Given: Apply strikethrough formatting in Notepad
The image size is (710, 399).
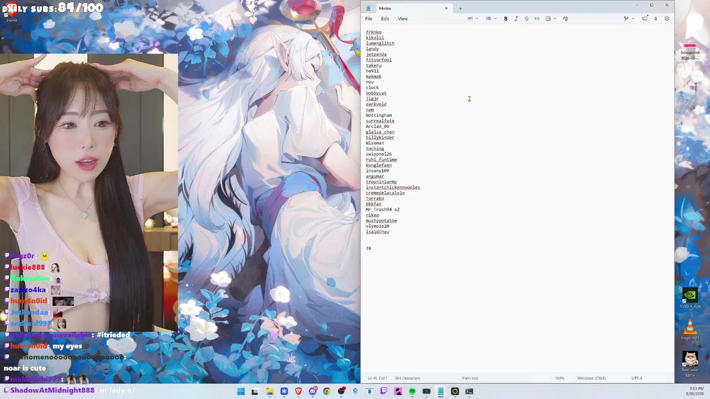Looking at the screenshot, I should tap(526, 19).
